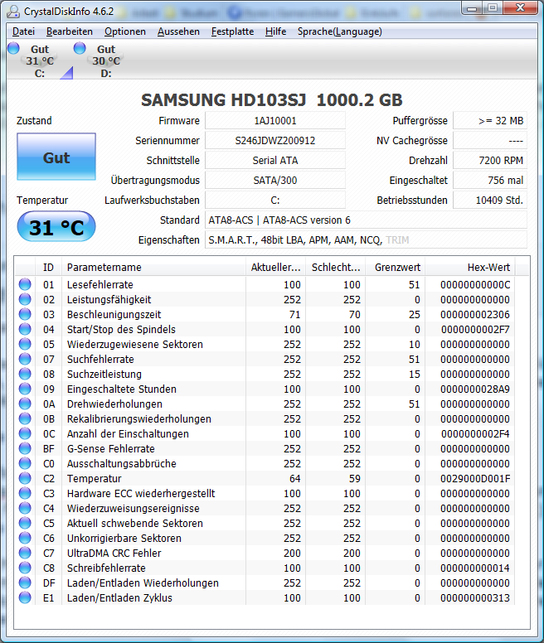544x643 pixels.
Task: Click the status orb for Laden/Entladen Zyklus
Action: pos(25,597)
